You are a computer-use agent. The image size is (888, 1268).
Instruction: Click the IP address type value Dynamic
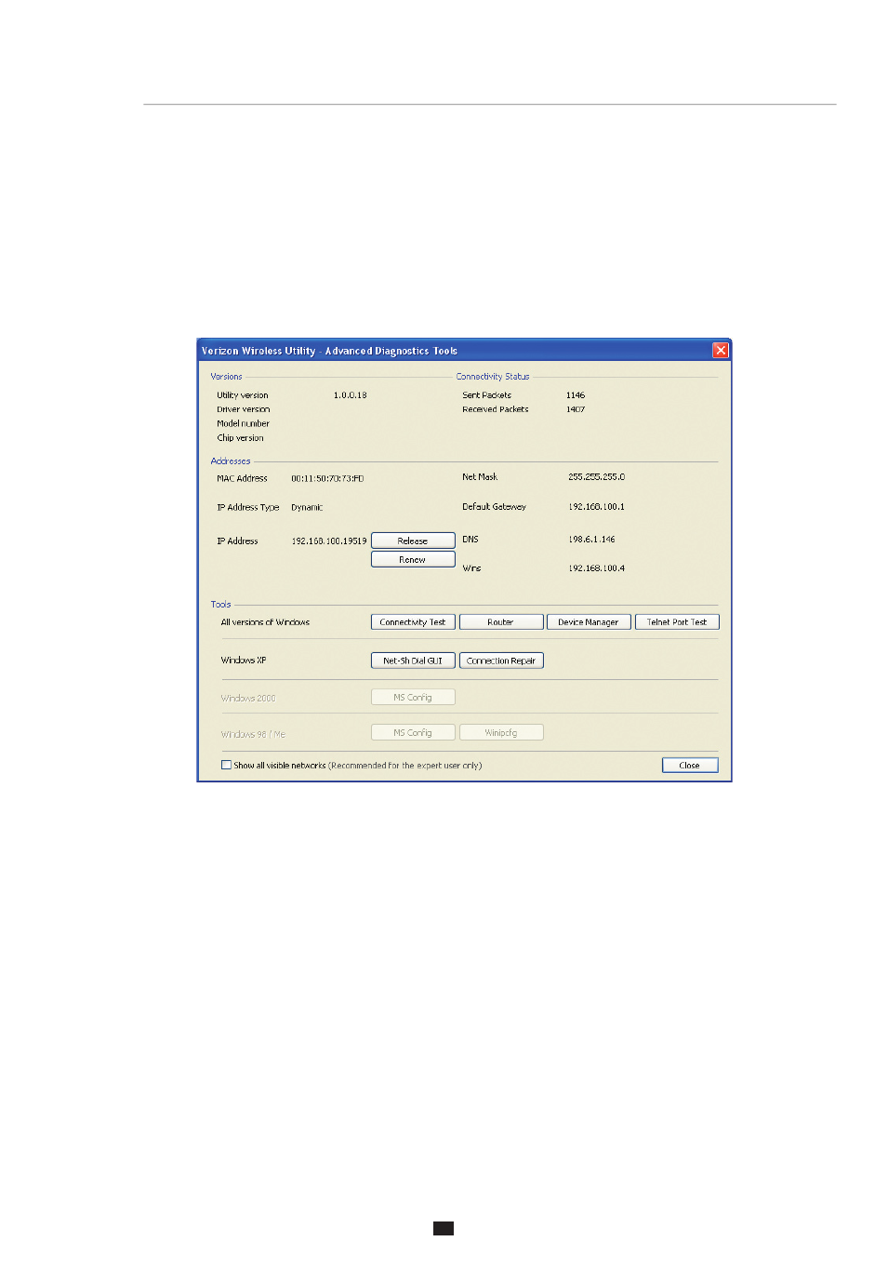pyautogui.click(x=307, y=507)
